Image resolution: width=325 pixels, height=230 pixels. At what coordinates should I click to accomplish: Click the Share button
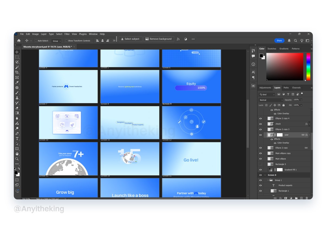tap(279, 40)
